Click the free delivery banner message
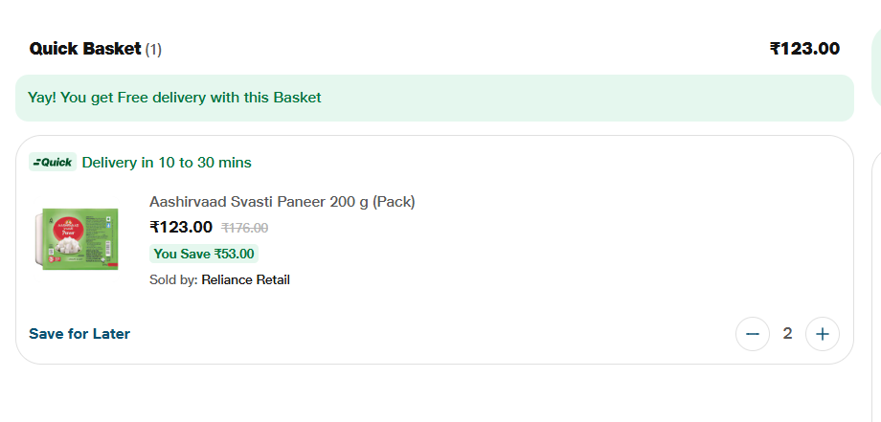881x422 pixels. 174,98
